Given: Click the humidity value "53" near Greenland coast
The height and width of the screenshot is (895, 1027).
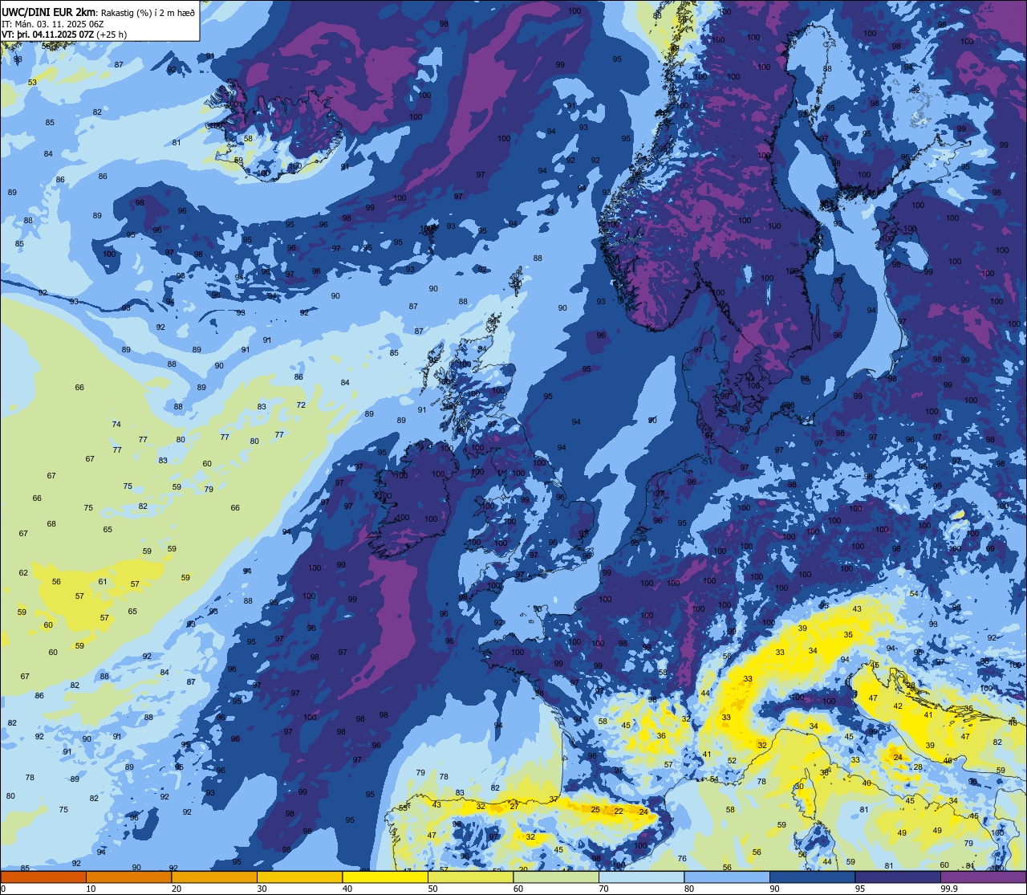Looking at the screenshot, I should click(32, 83).
